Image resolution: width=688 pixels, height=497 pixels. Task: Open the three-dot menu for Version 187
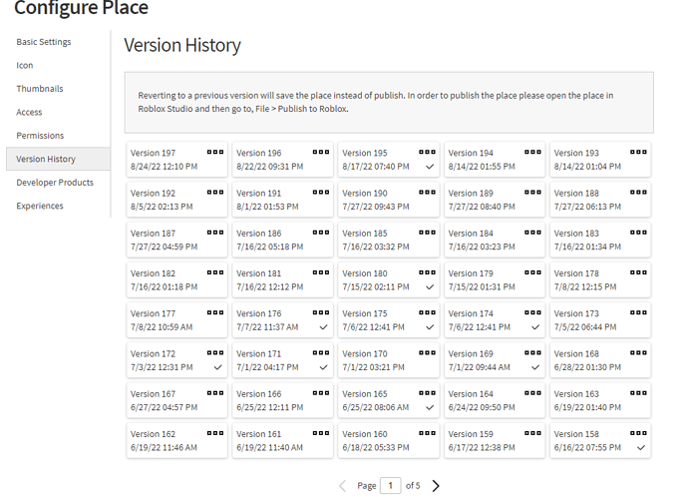[x=215, y=233]
